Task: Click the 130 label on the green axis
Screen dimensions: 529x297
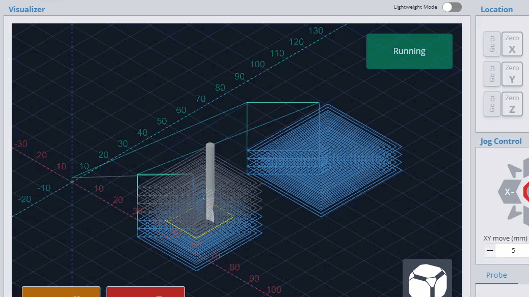Action: 316,31
